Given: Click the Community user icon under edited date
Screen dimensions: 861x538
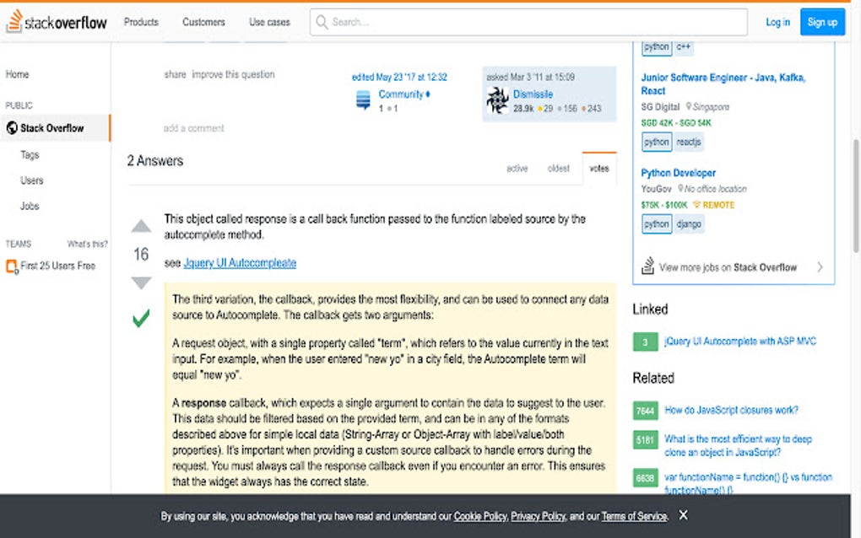Looking at the screenshot, I should click(x=363, y=98).
